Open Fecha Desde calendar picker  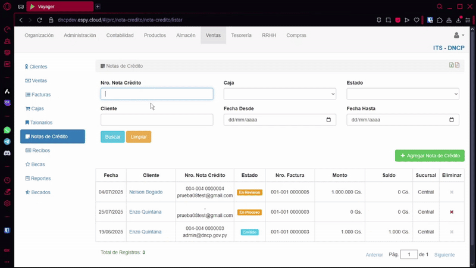click(x=329, y=120)
